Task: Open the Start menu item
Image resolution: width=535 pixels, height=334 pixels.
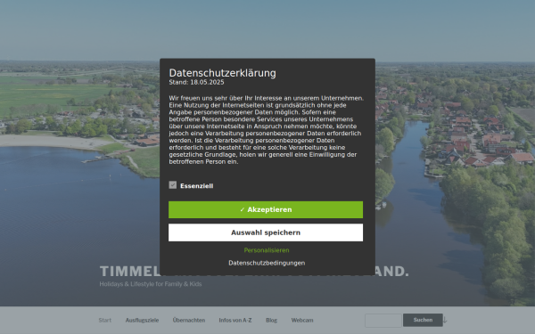Action: [104, 320]
